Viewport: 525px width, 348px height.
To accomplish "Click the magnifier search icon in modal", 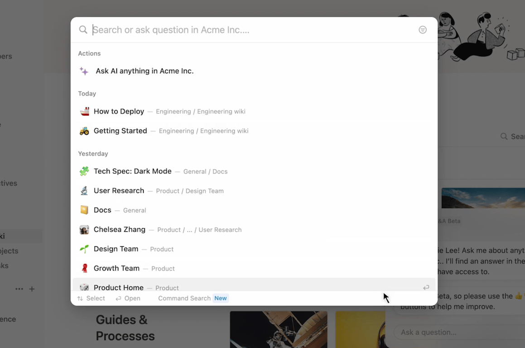I will click(83, 29).
